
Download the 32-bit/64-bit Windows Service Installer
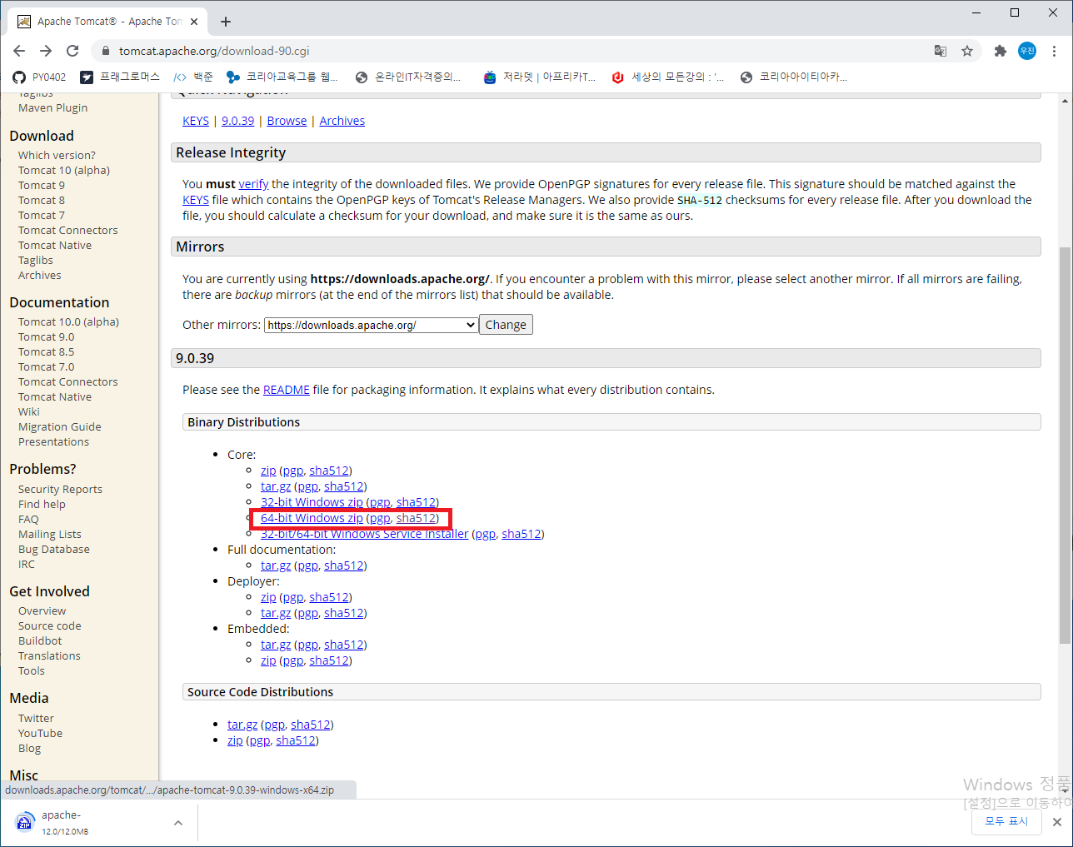click(x=365, y=534)
